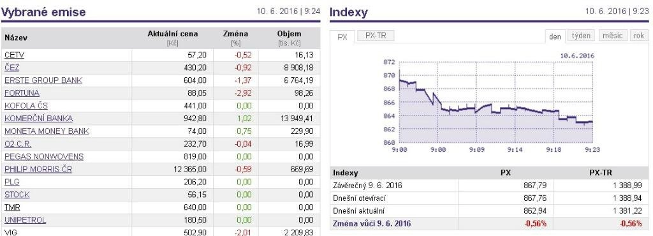Show weekly chart with týden tab
This screenshot has width=653, height=236.
581,36
